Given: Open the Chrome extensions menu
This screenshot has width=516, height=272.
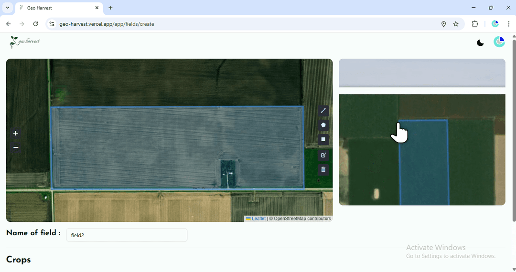Looking at the screenshot, I should [x=475, y=24].
